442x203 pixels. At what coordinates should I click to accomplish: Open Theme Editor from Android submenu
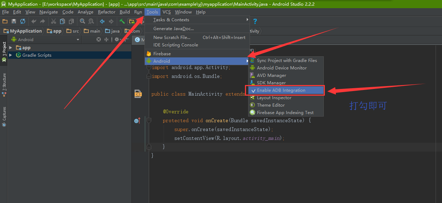point(286,105)
